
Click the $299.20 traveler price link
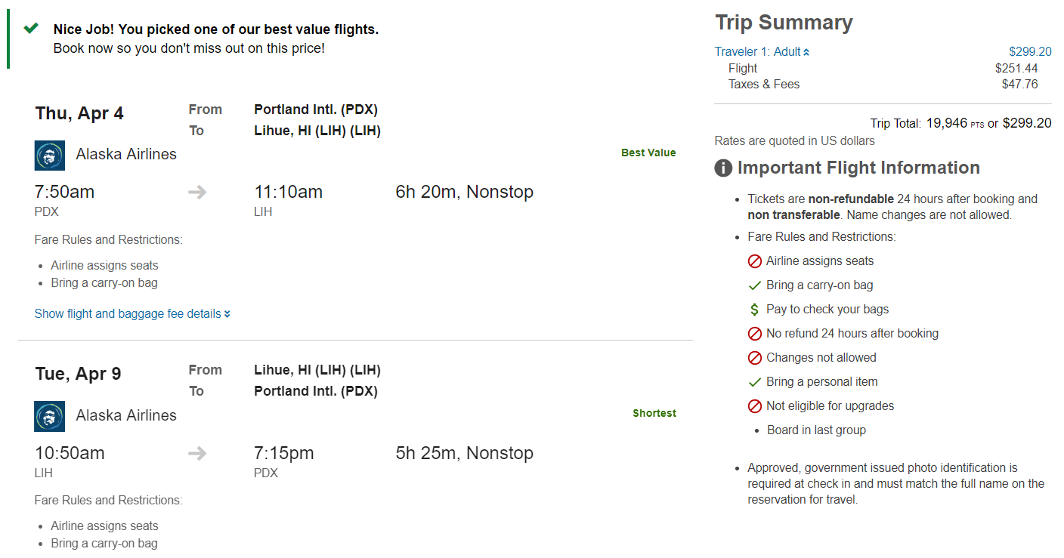coord(1030,52)
